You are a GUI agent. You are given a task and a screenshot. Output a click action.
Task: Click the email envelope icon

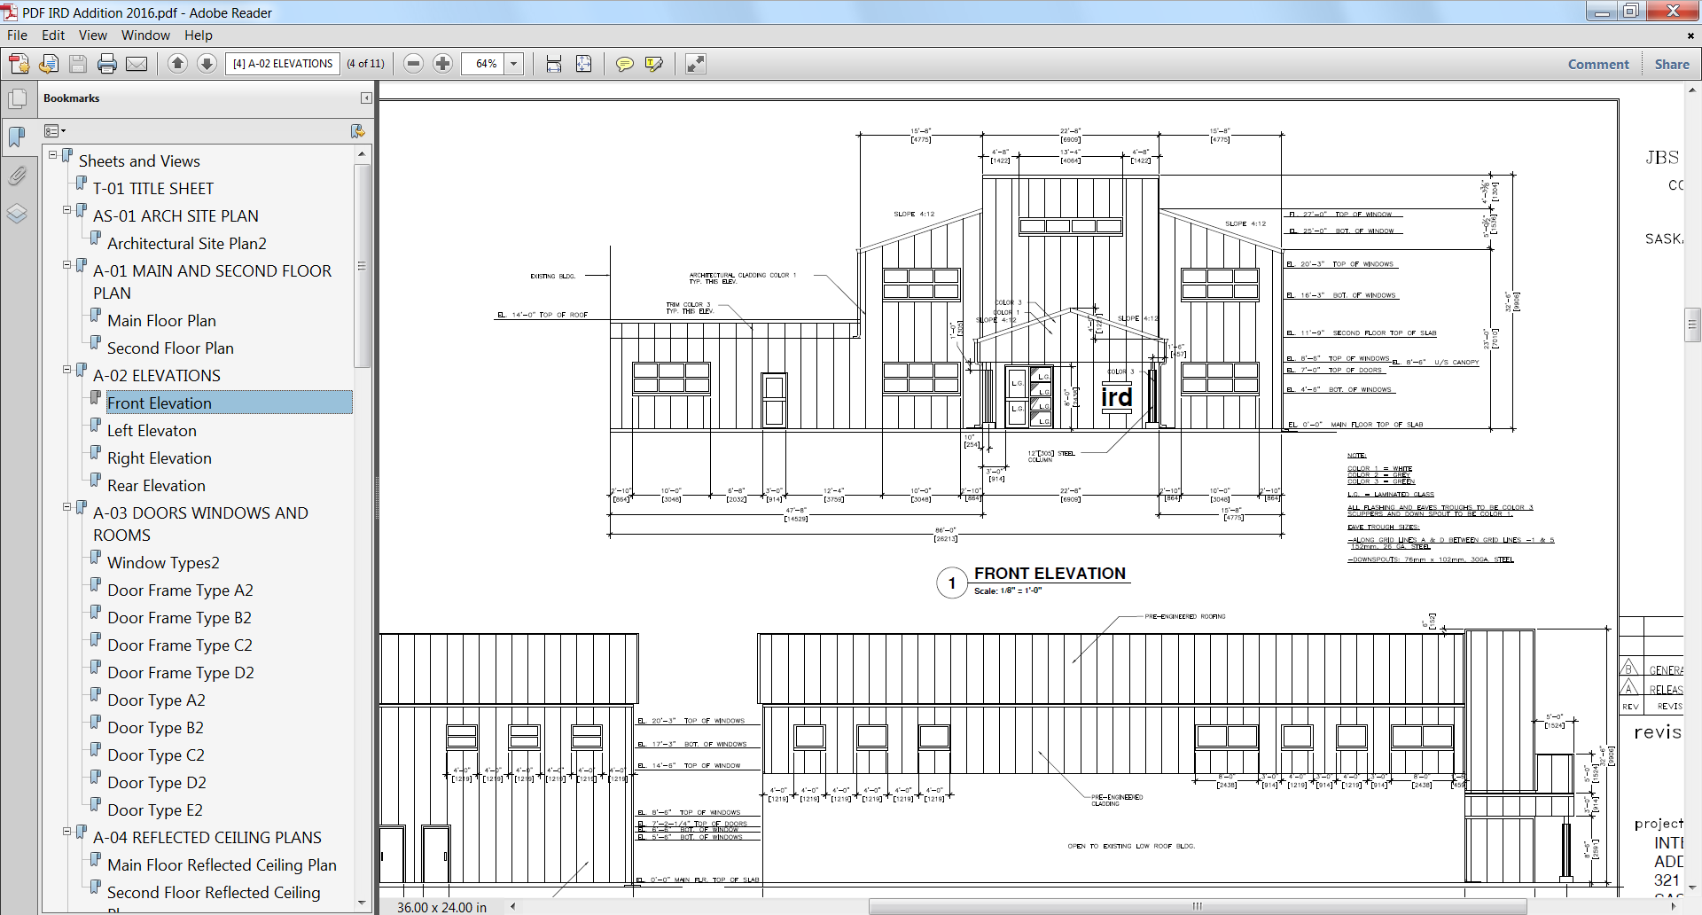[x=137, y=64]
